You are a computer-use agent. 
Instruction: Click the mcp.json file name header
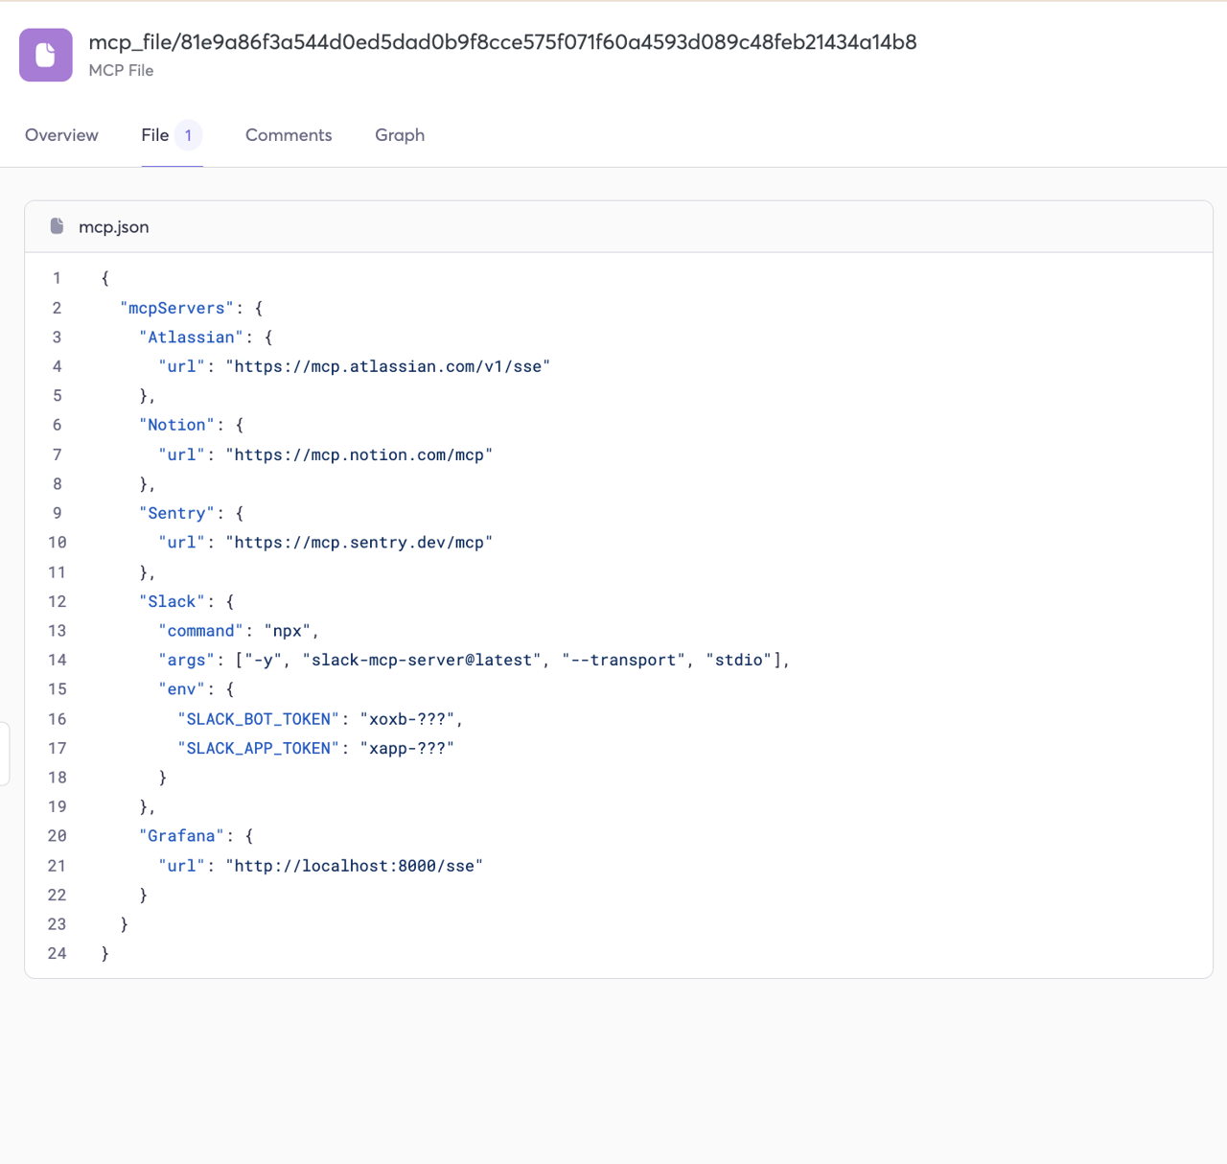(x=114, y=227)
